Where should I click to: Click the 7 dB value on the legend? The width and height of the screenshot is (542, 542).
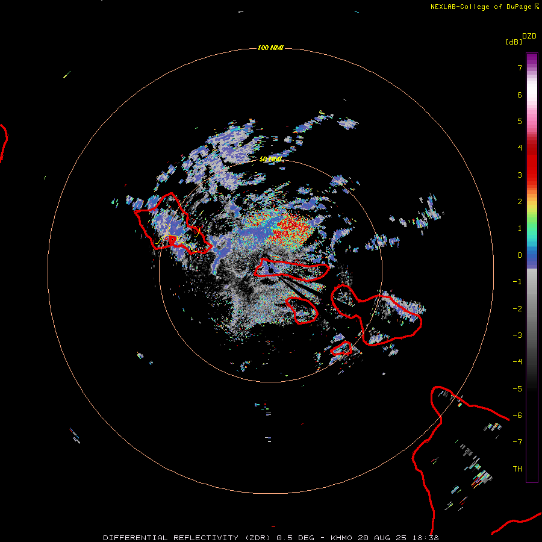tap(520, 67)
